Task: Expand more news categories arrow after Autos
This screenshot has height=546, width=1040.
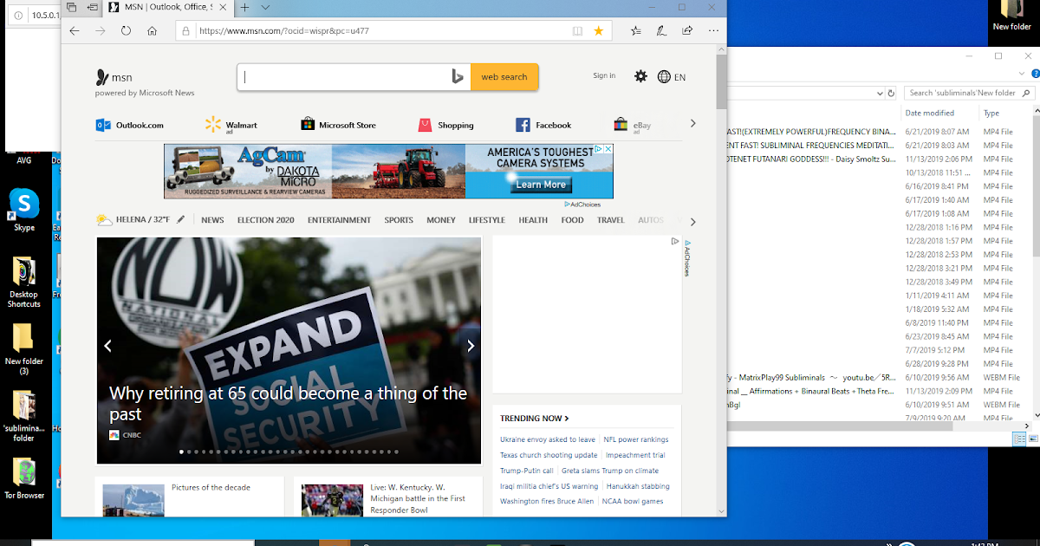Action: 692,222
